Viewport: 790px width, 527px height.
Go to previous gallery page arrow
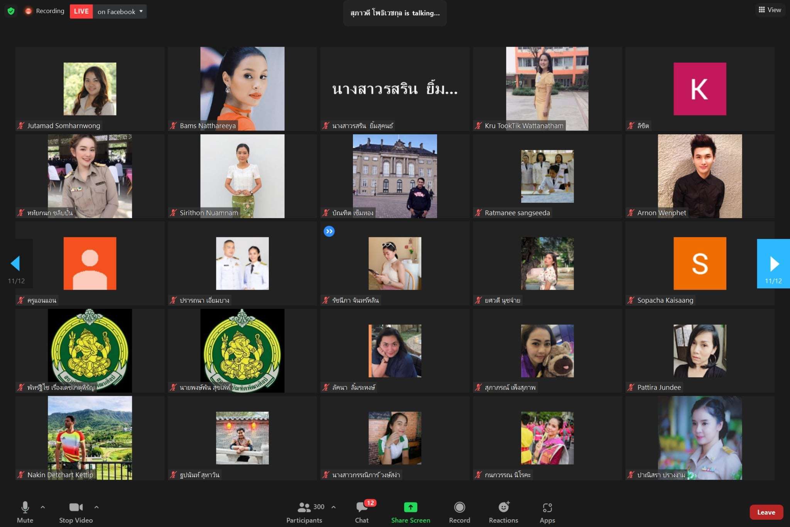click(15, 264)
